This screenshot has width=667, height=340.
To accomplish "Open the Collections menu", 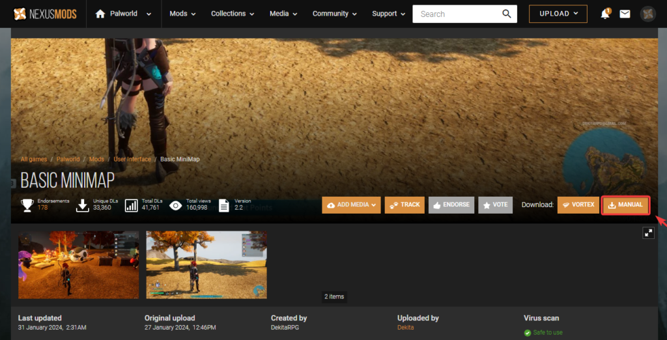I will point(233,14).
